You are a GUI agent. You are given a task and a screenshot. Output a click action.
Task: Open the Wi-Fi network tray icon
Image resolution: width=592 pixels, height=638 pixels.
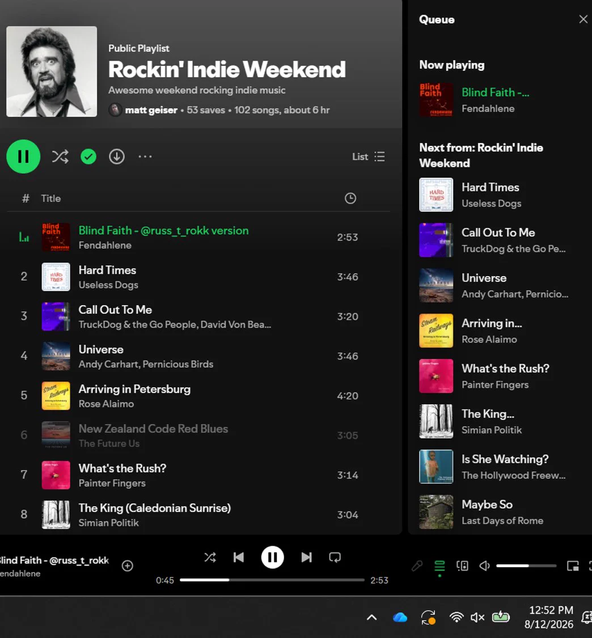[x=456, y=618]
